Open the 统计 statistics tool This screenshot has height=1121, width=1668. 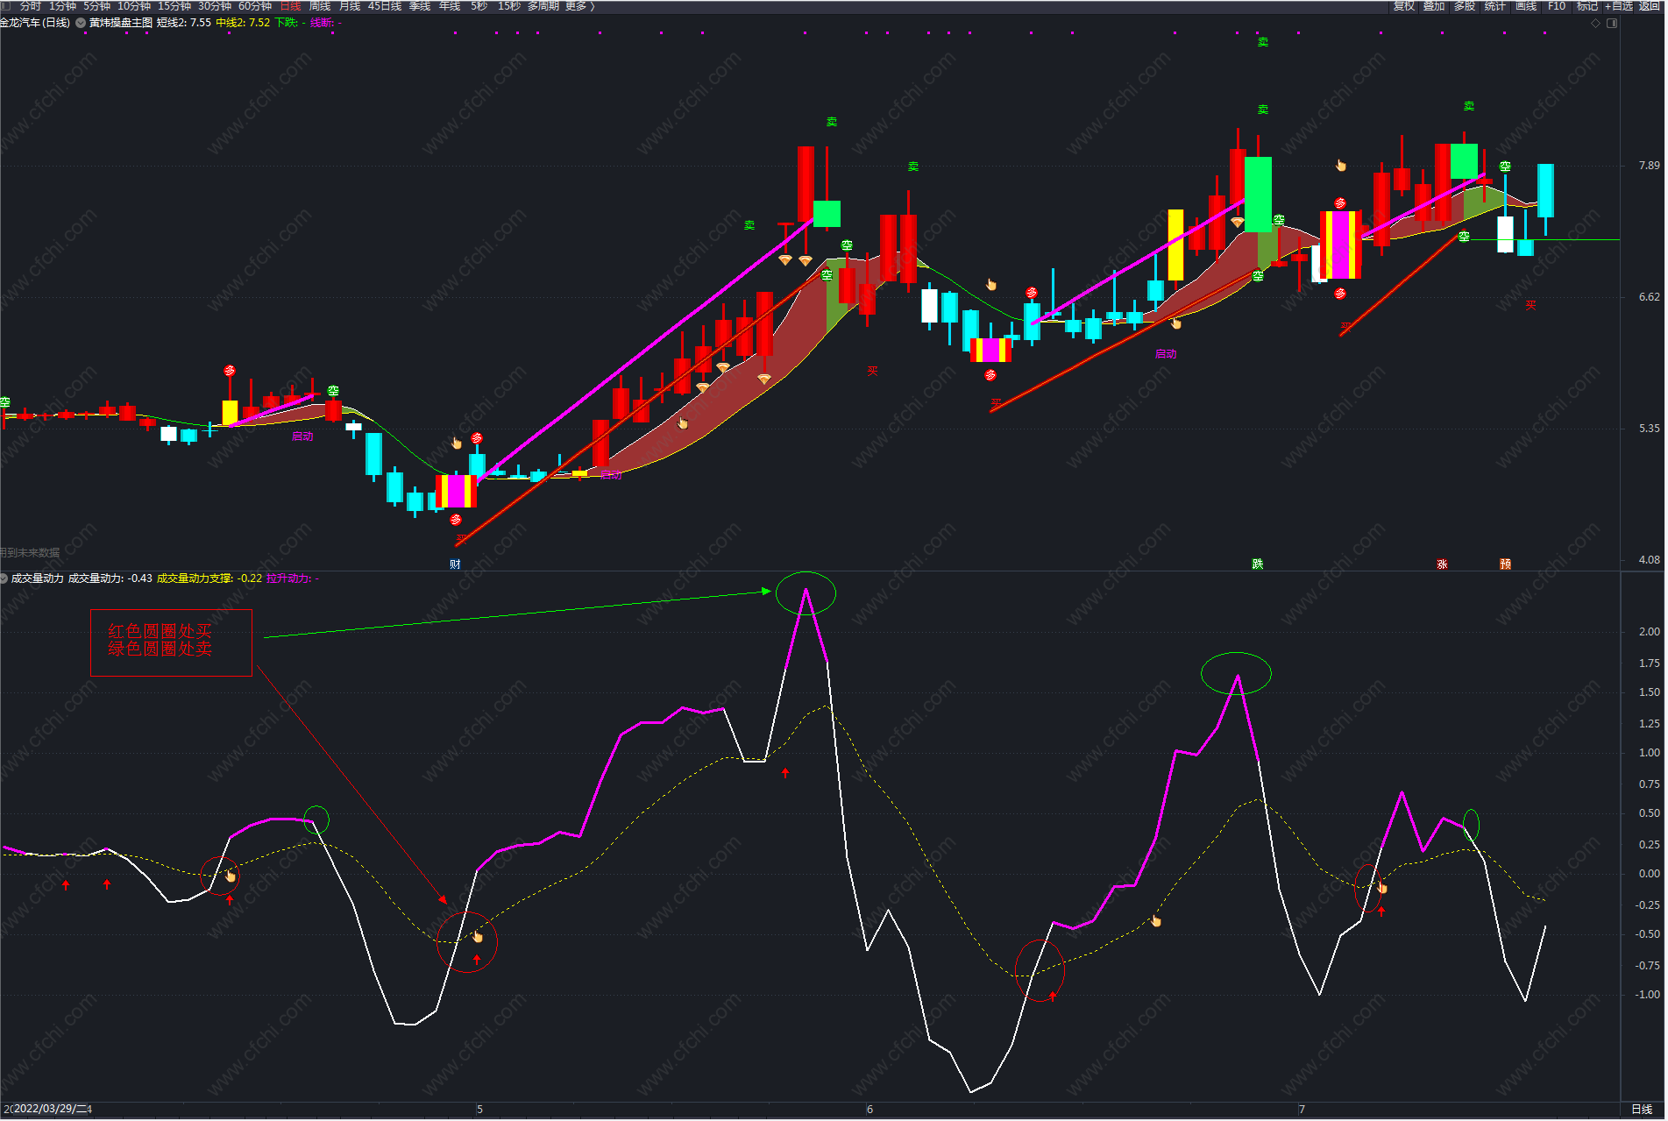click(x=1495, y=6)
